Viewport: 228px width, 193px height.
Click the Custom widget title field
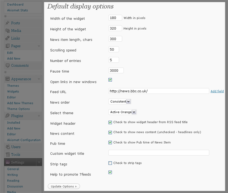[x=159, y=153]
